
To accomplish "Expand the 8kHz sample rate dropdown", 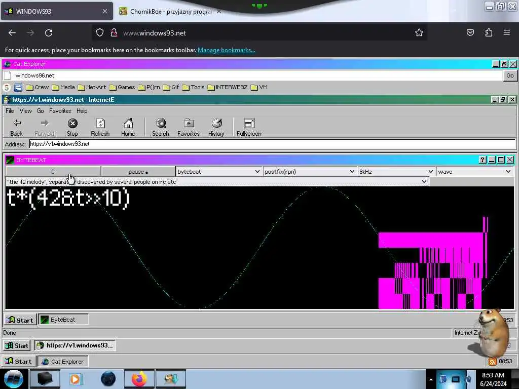I will click(x=396, y=172).
